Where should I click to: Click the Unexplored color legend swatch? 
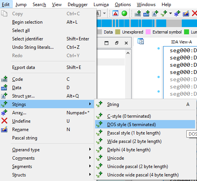point(118,32)
